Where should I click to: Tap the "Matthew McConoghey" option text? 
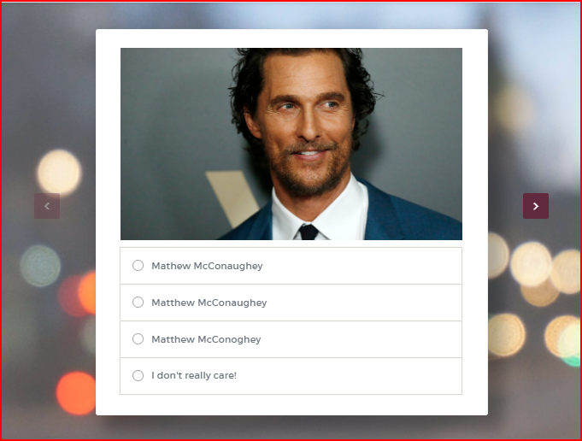206,339
